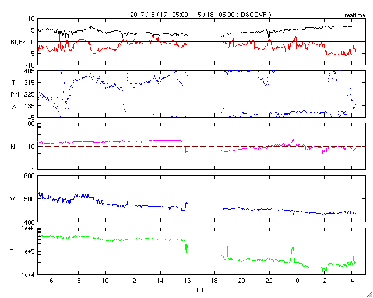The image size is (373, 298).
Task: Select the "135" tick on Phi axis
Action: (x=30, y=106)
